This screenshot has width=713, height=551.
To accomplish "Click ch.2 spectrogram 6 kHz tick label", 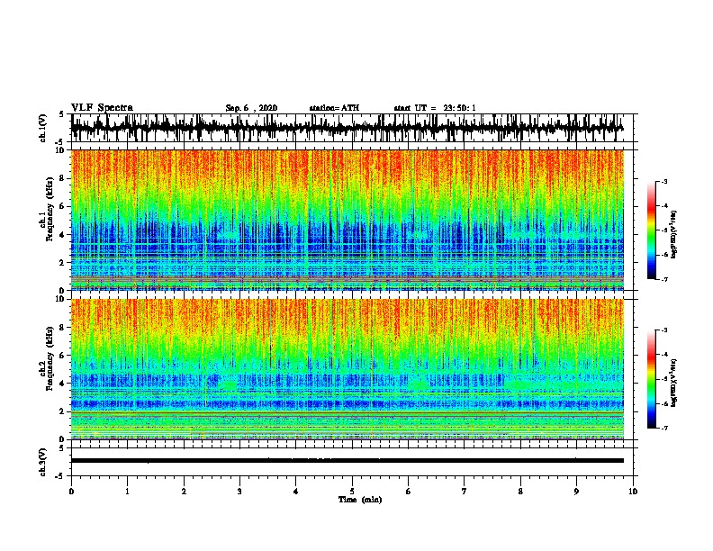I will [x=63, y=355].
